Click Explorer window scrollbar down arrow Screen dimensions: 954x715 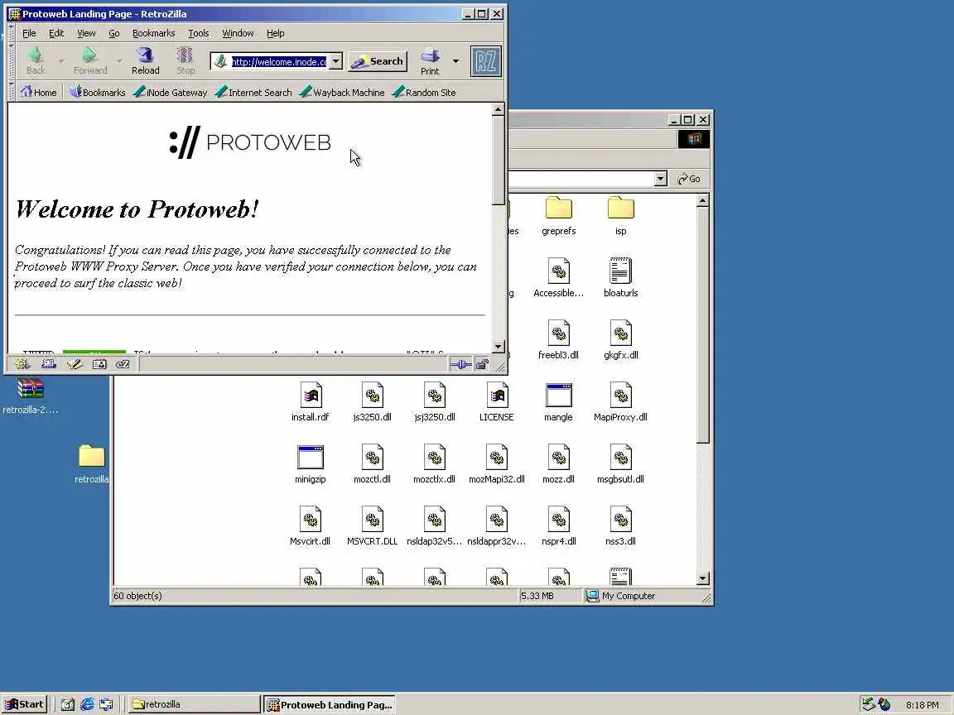coord(703,578)
